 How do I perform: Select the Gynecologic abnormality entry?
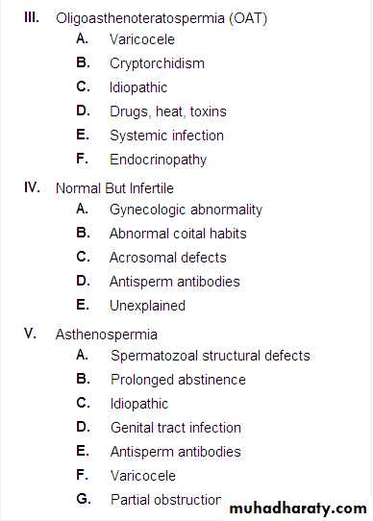pyautogui.click(x=186, y=210)
